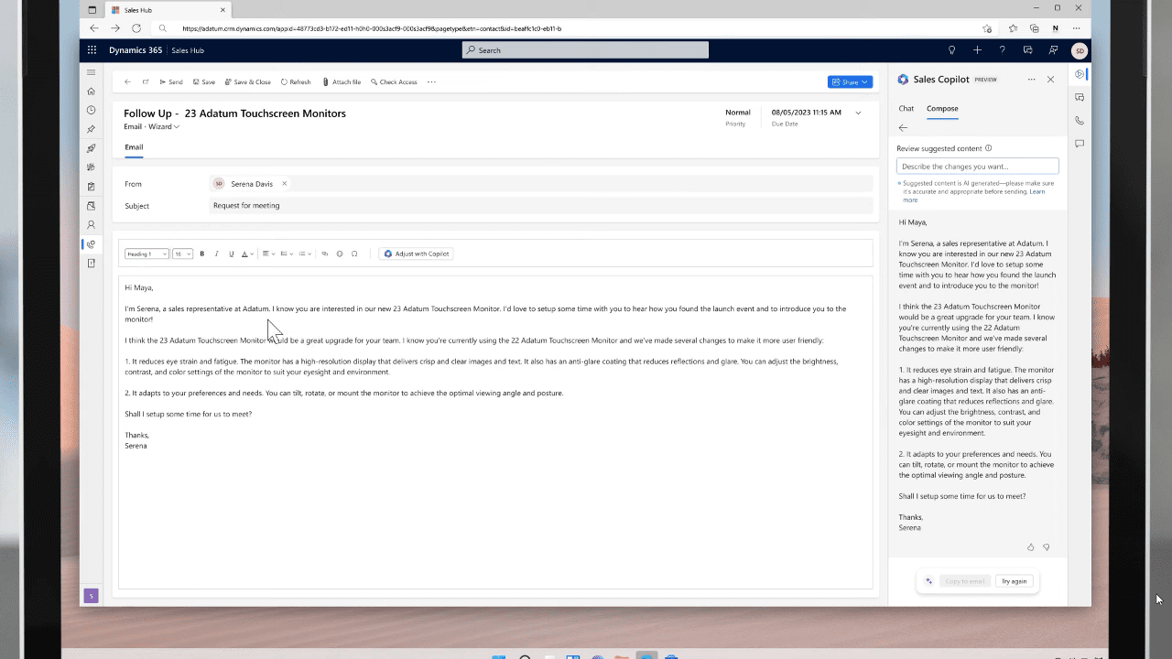Toggle underline formatting in the email editor
Screen dimensions: 1172x659
tap(231, 254)
